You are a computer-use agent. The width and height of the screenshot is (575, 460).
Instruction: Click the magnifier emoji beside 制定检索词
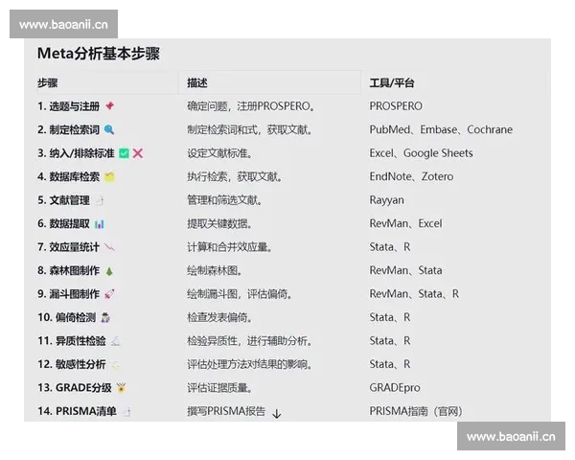[109, 129]
